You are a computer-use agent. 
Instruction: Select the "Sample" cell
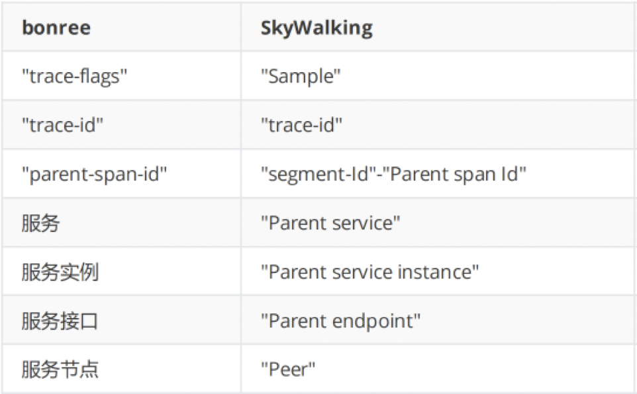point(301,76)
